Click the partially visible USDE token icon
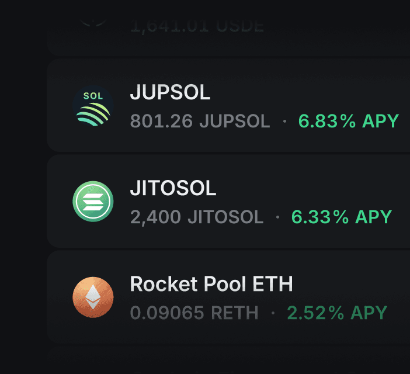This screenshot has height=374, width=410. 93,23
